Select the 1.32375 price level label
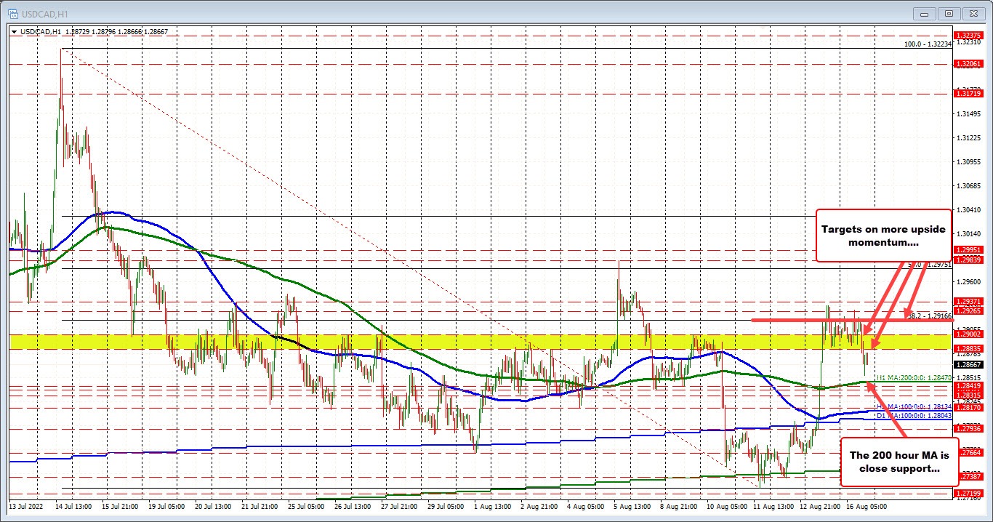Image resolution: width=993 pixels, height=522 pixels. point(968,34)
